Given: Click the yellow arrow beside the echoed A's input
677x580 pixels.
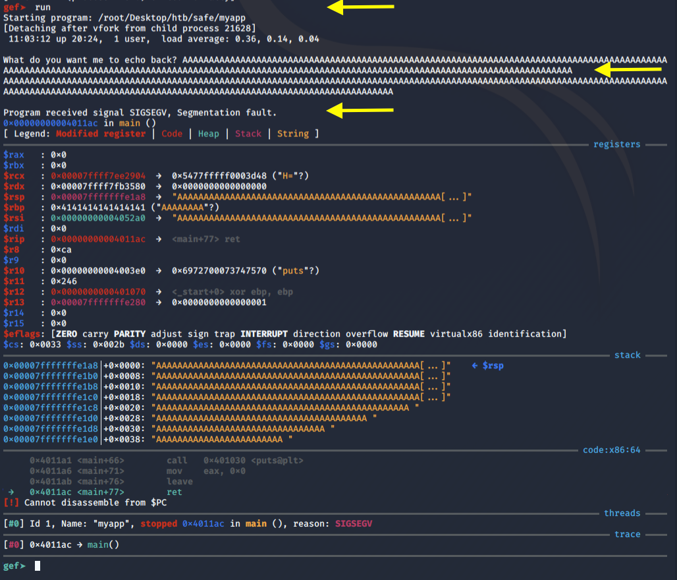Looking at the screenshot, I should (x=627, y=70).
